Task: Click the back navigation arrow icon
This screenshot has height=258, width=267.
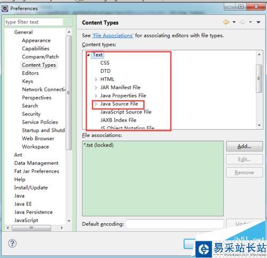Action: [x=226, y=22]
